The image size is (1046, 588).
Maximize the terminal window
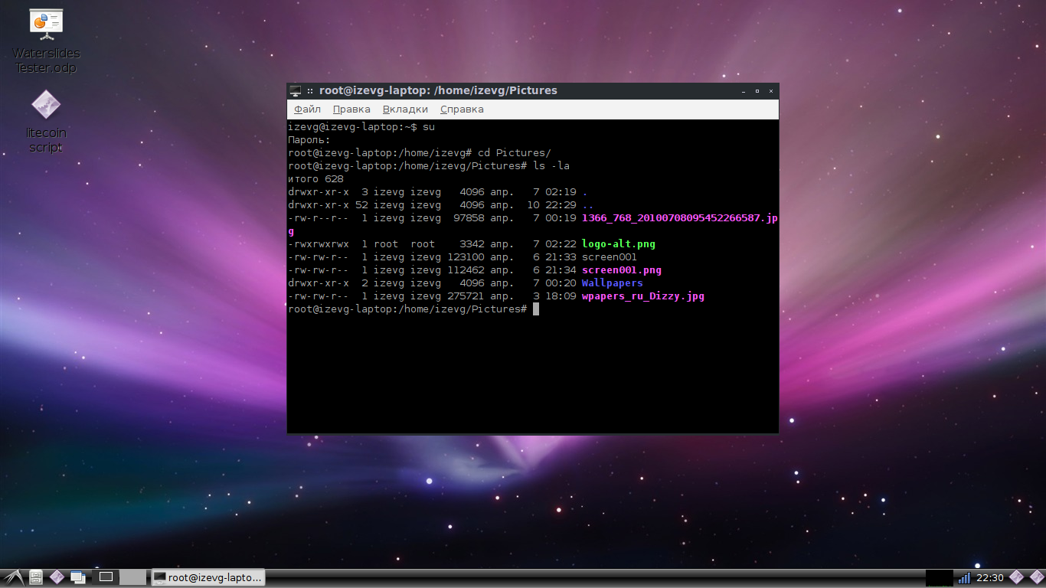757,91
